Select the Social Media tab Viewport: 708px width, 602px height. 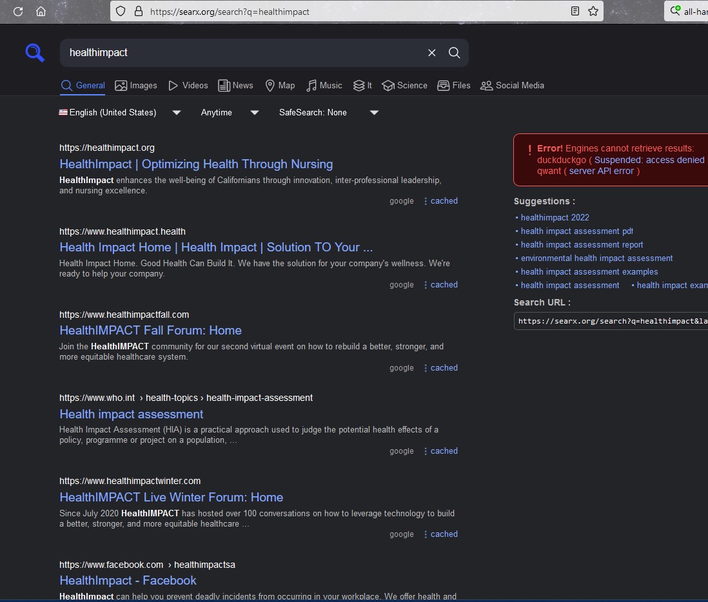[512, 85]
